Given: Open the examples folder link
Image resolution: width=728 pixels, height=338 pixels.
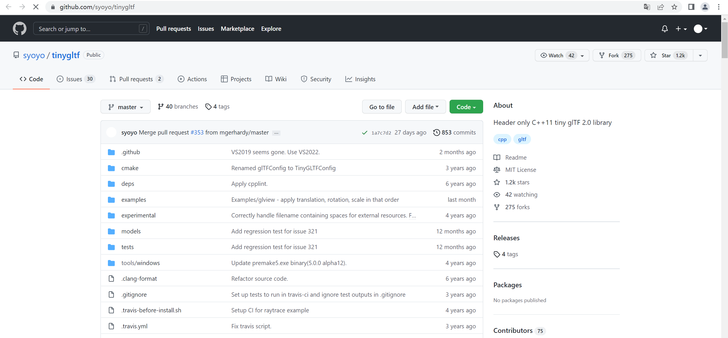Looking at the screenshot, I should coord(134,199).
